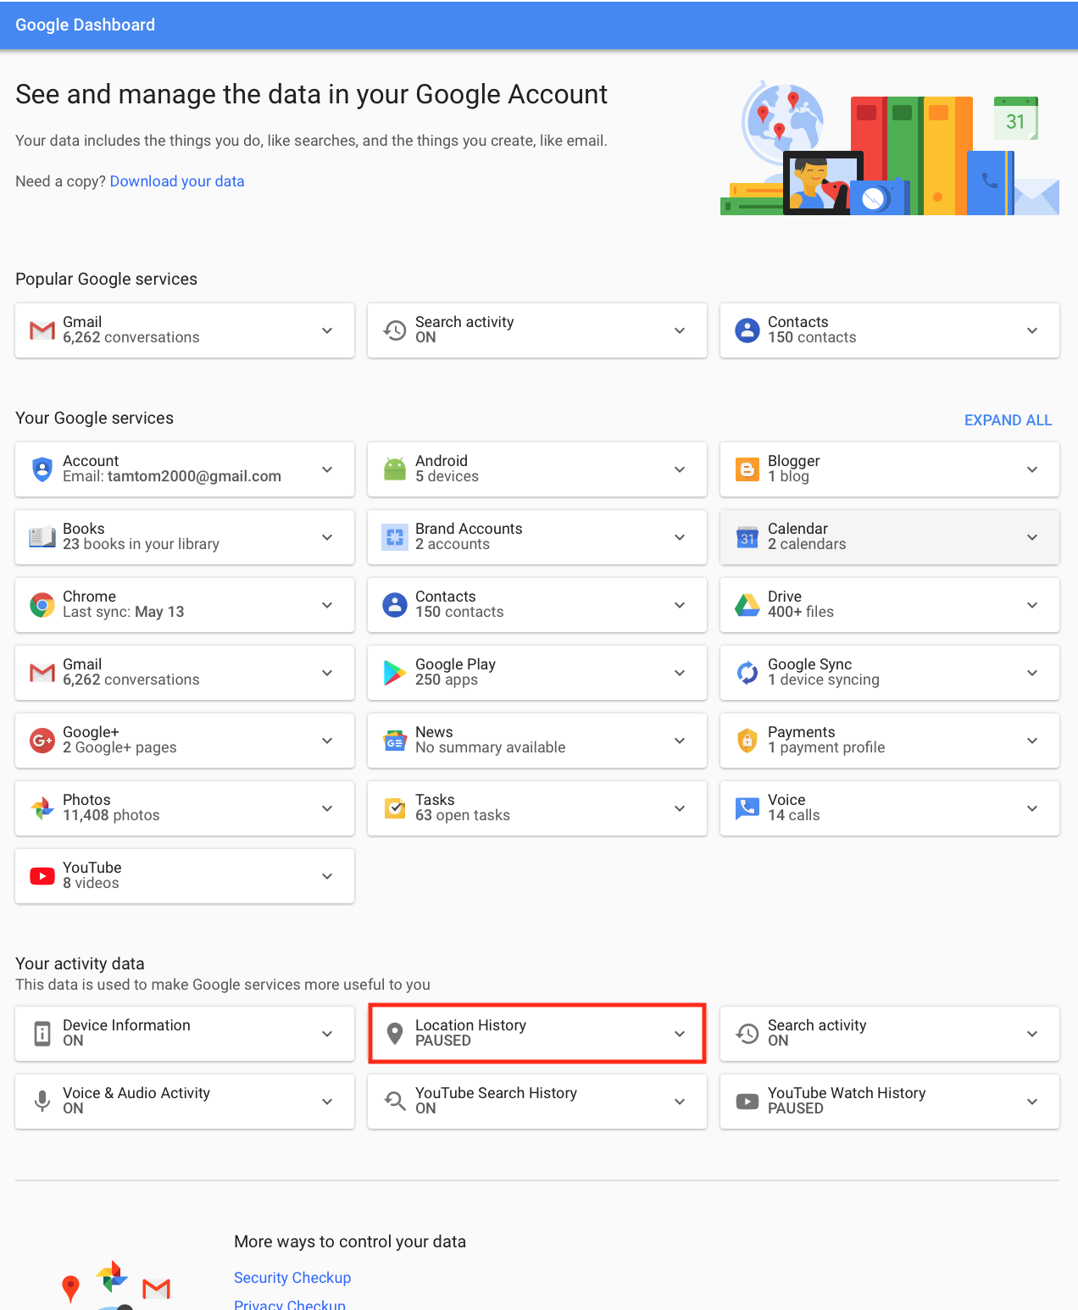
Task: Click the '2 Google+ pages' text
Action: tap(119, 747)
